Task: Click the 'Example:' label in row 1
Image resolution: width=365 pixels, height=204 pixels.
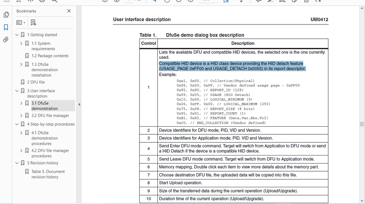Action: [168, 75]
